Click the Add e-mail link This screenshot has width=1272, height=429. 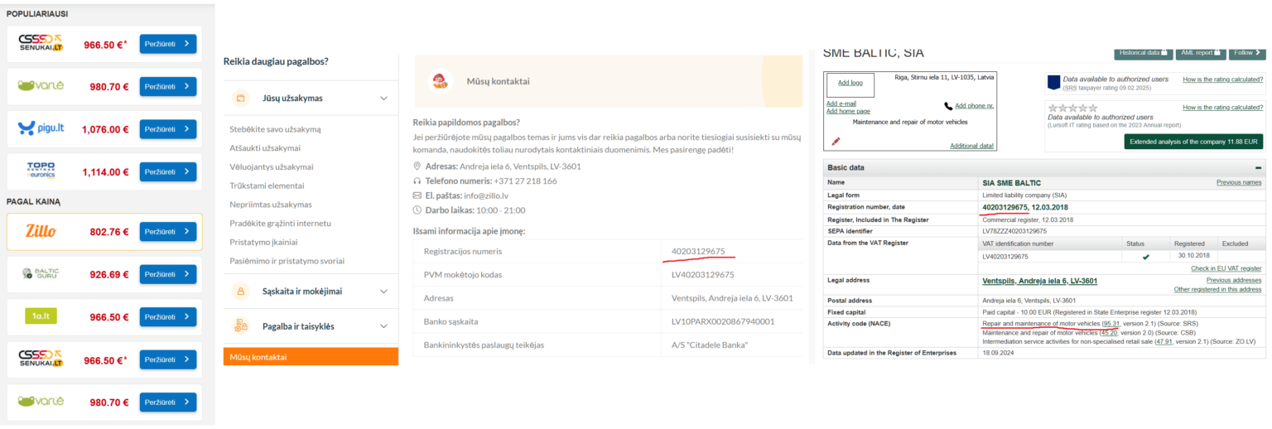(x=841, y=104)
